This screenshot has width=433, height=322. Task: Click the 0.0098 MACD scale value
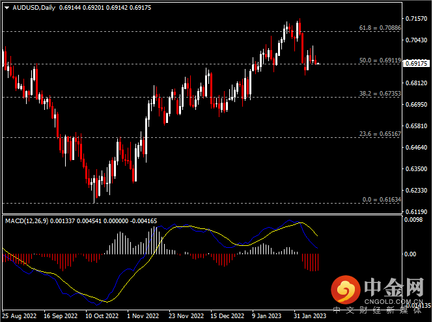pos(413,220)
